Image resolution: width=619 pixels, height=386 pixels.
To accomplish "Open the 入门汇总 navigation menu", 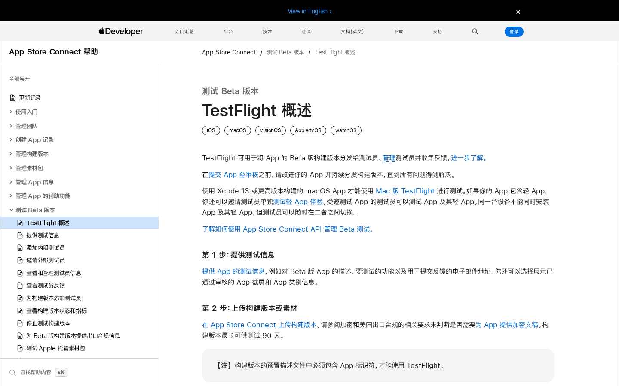I will click(184, 32).
